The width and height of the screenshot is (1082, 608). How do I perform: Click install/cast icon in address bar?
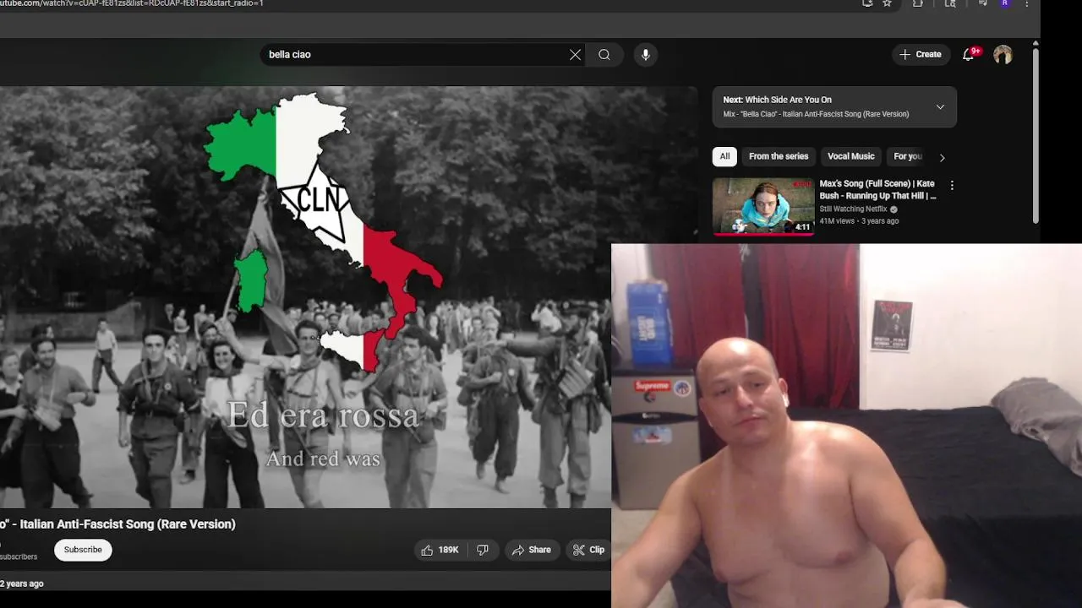pos(867,3)
